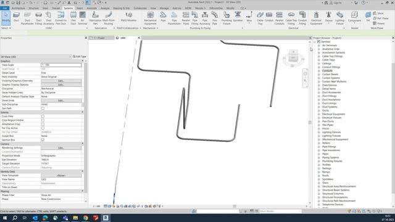This screenshot has height=222, width=395.
Task: Open Chrome from the taskbar
Action: (x=85, y=218)
